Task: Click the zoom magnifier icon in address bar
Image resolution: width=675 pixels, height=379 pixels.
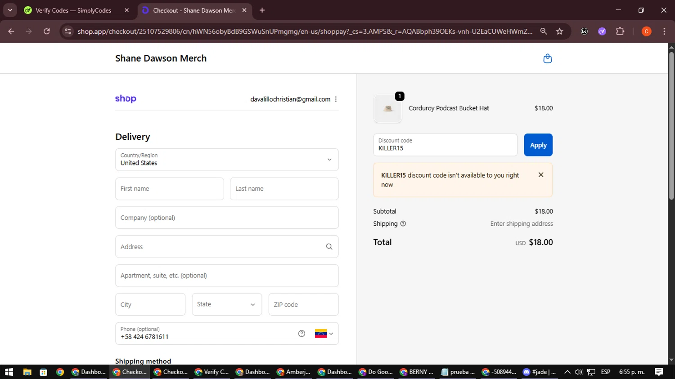Action: click(x=544, y=31)
